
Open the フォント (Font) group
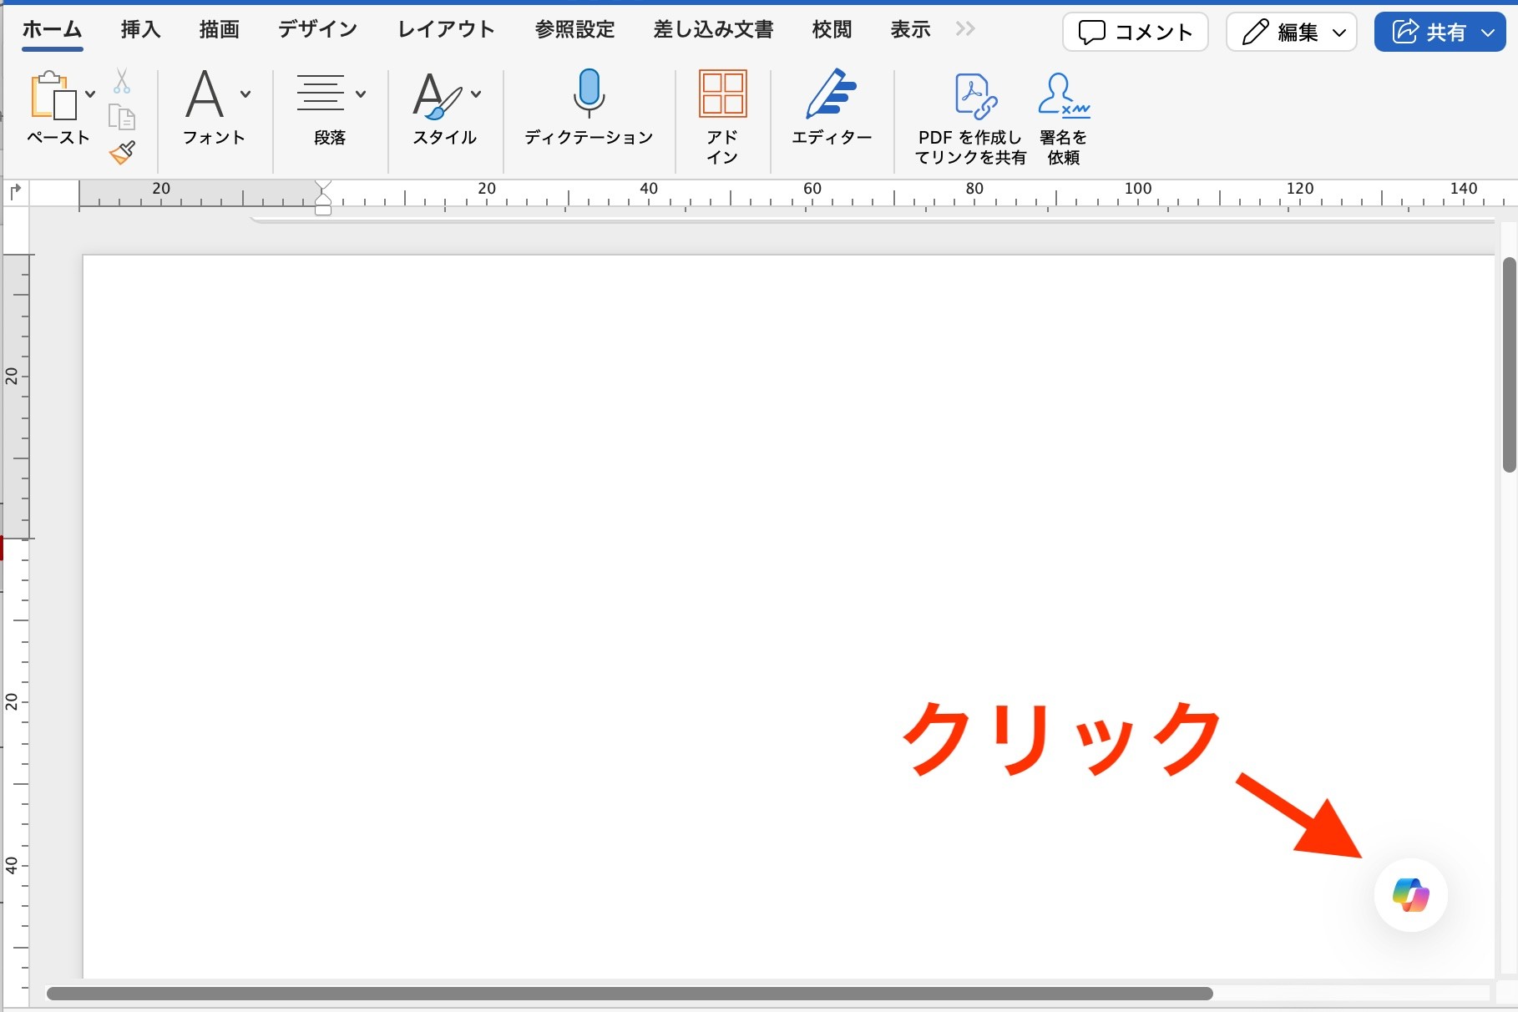[x=214, y=109]
